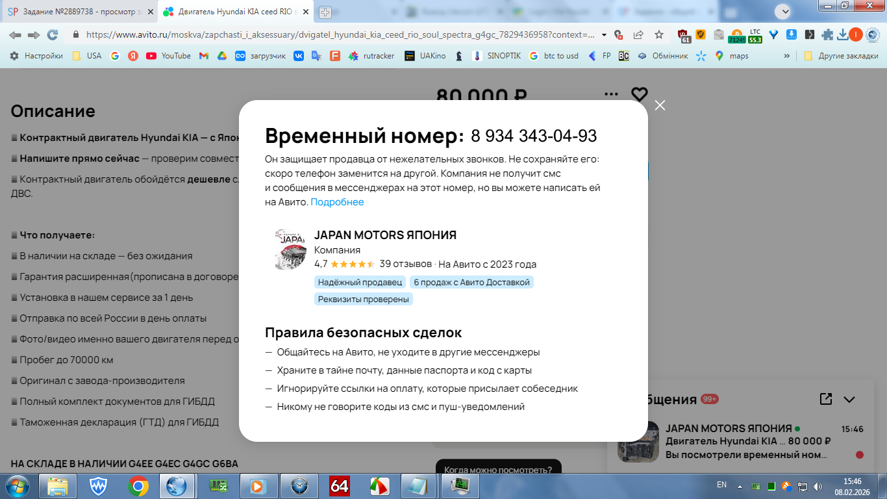
Task: Open the USA bookmarks folder
Action: click(86, 56)
